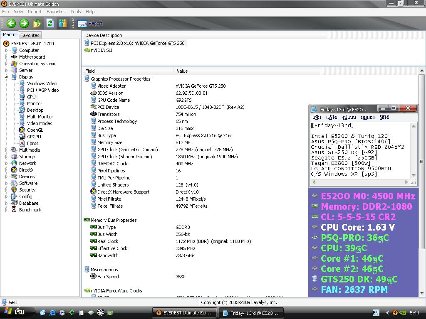Click the DirectX tree icon
The height and width of the screenshot is (319, 426).
14,170
